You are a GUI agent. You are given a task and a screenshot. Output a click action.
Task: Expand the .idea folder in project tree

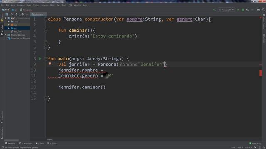pyautogui.click(x=8, y=22)
